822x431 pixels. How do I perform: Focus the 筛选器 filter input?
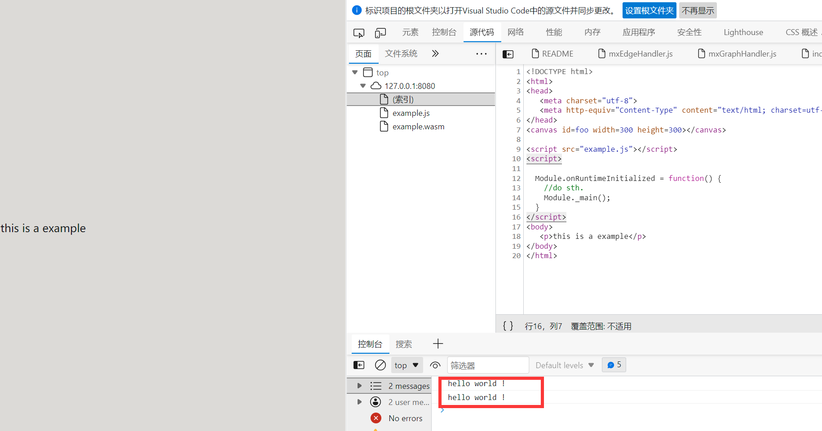tap(488, 365)
